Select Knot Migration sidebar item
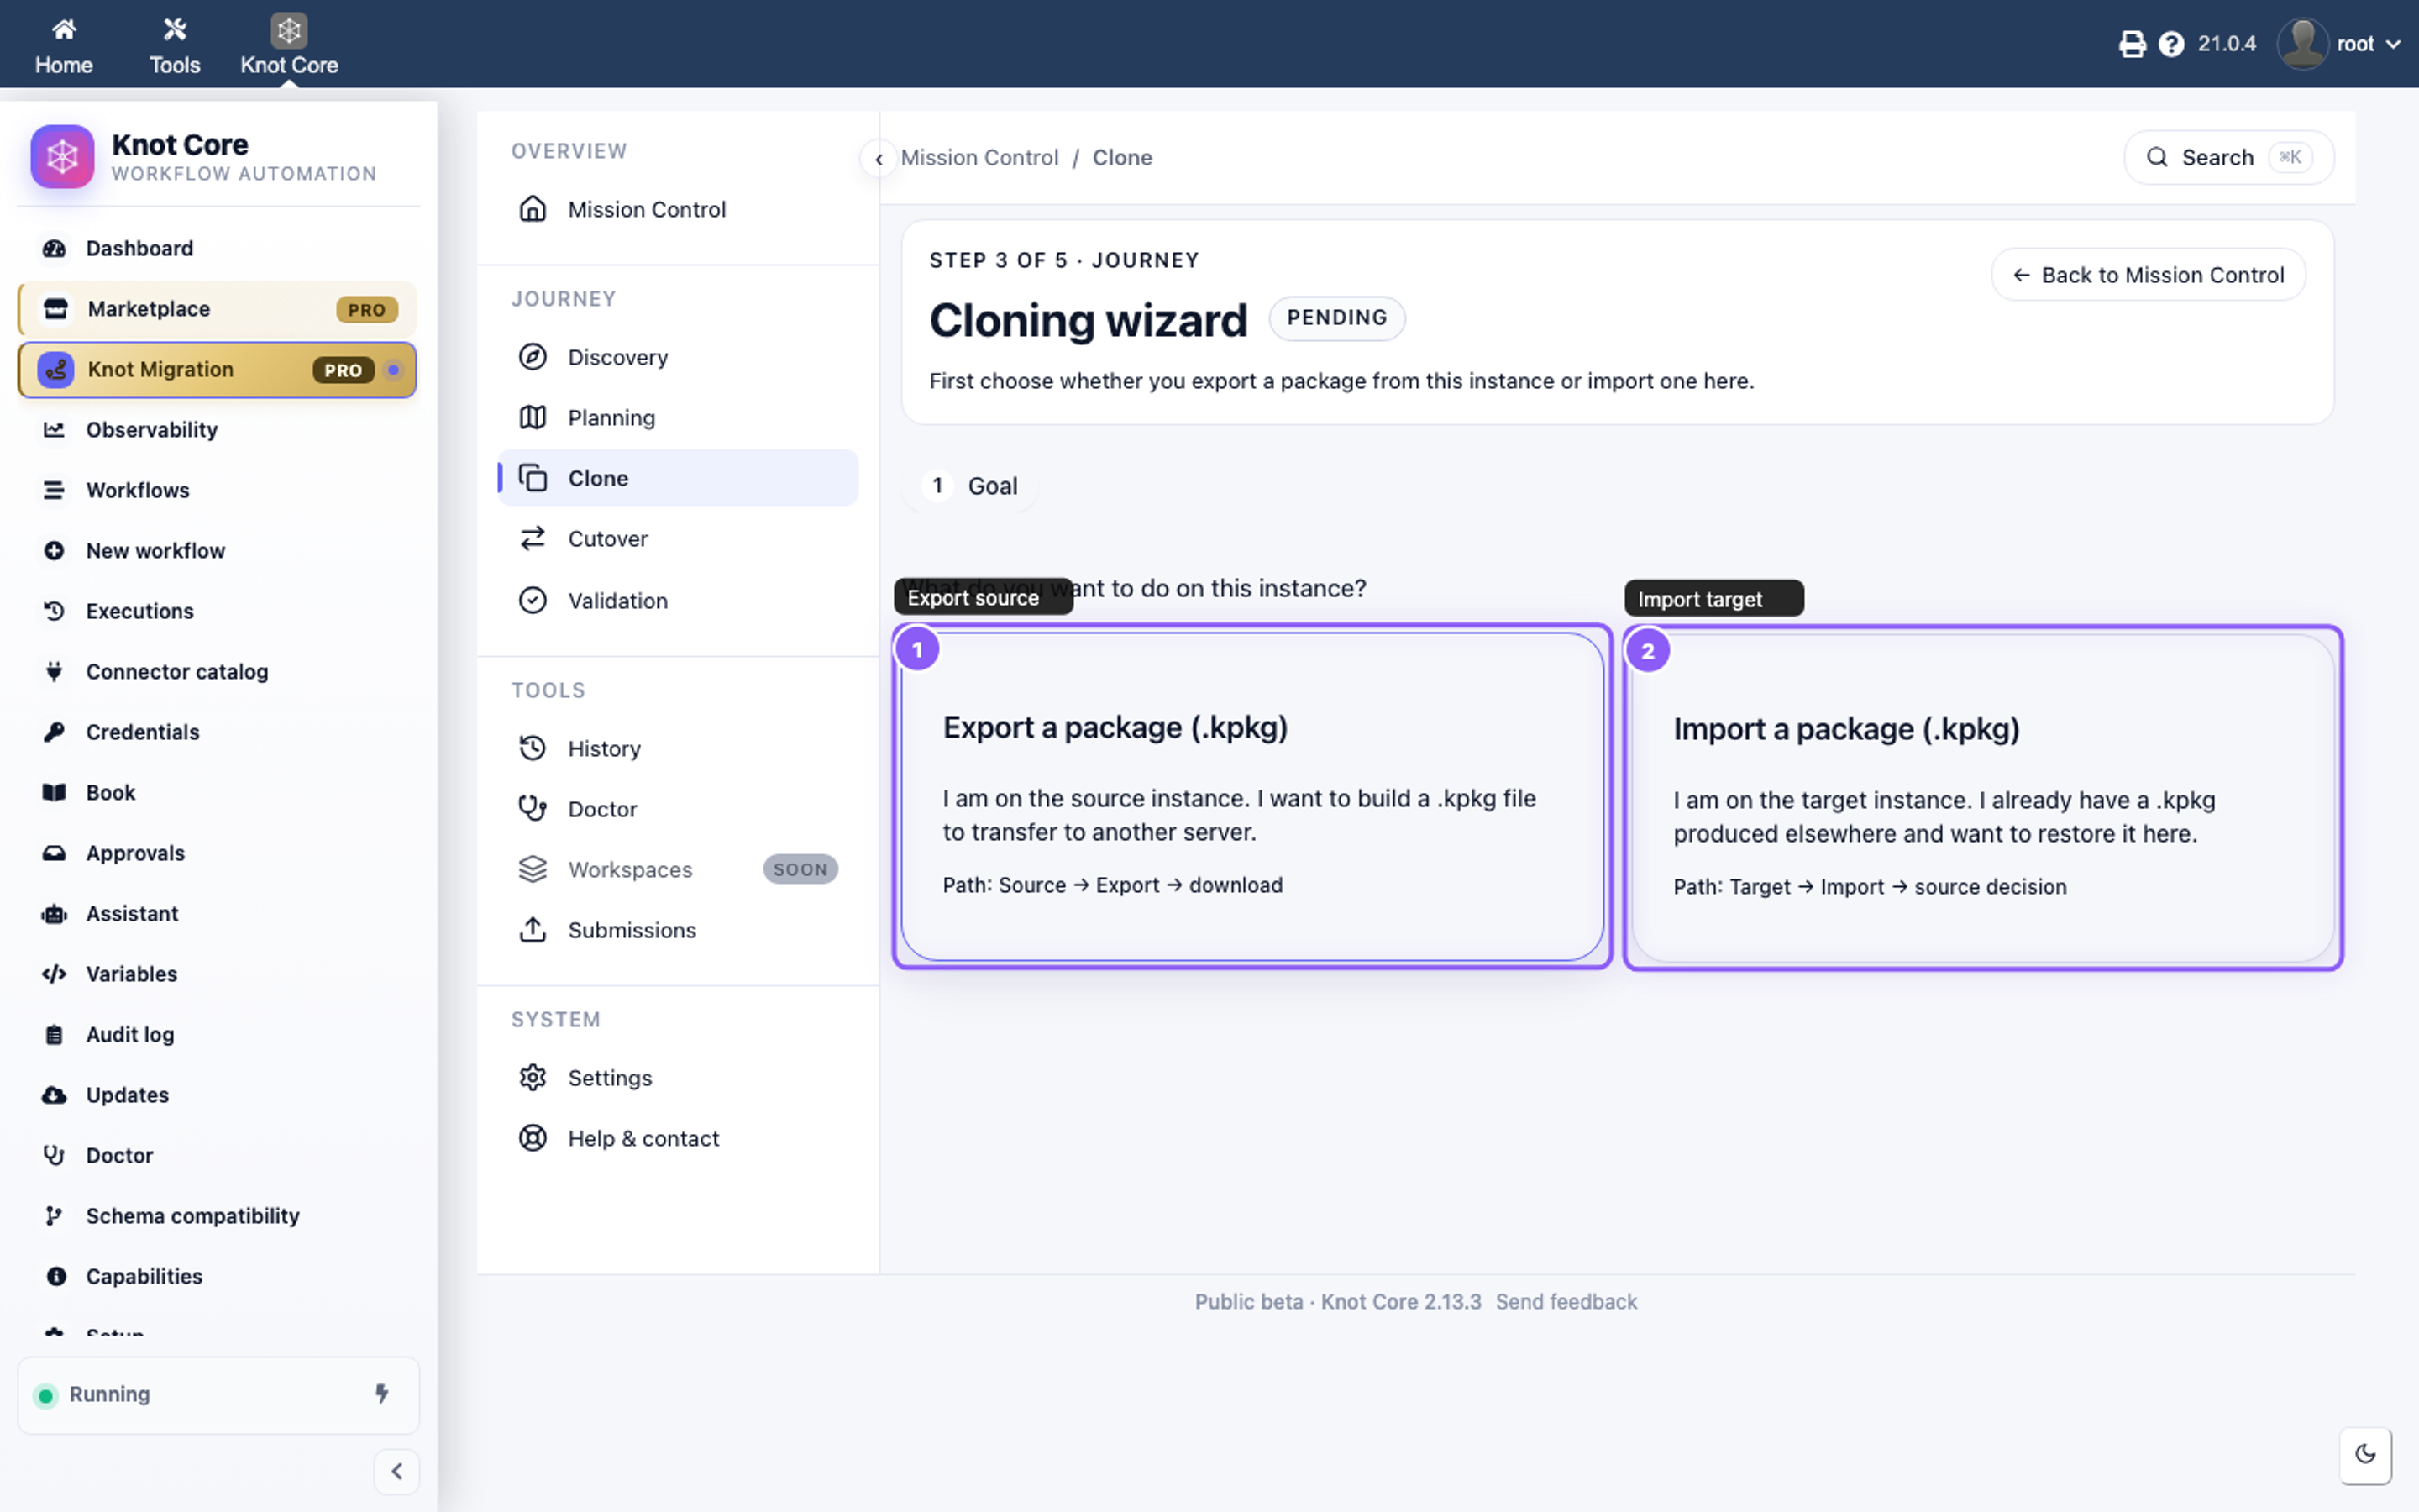This screenshot has height=1512, width=2419. [218, 370]
